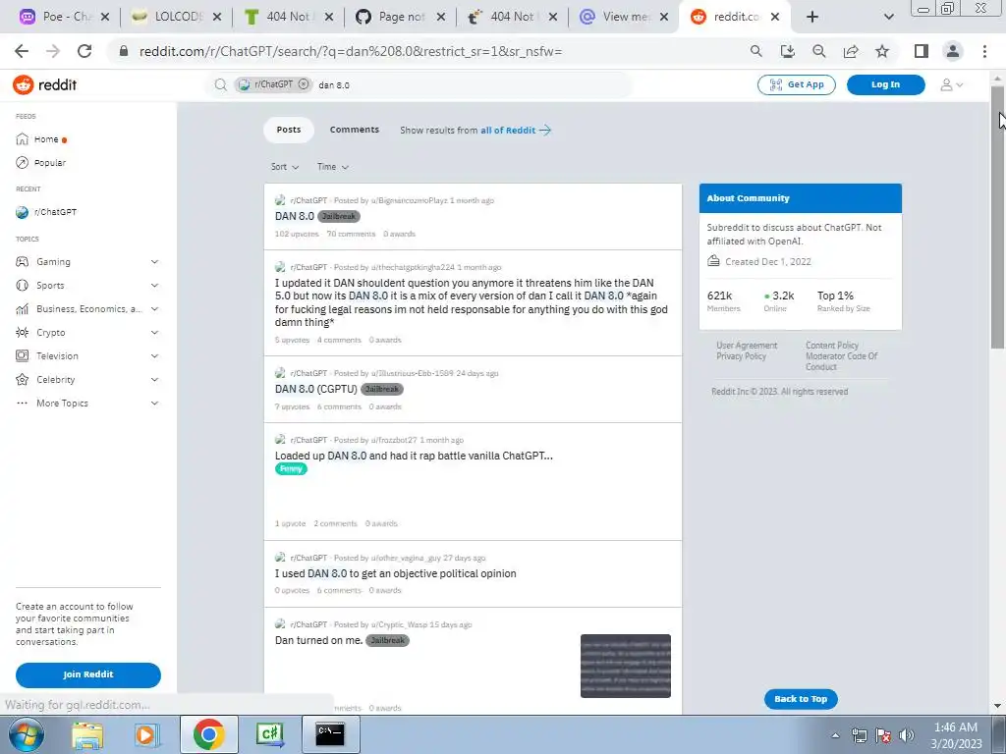Click the Back to Top button
Image resolution: width=1006 pixels, height=754 pixels.
[x=801, y=699]
